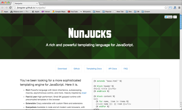
Task: Close the Nunjucks tab
Action: click(37, 3)
